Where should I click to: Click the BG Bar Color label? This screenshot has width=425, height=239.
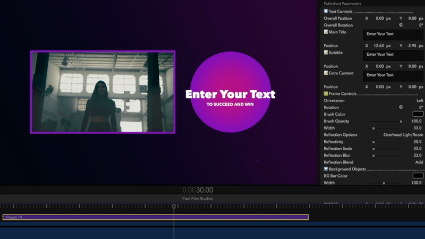pyautogui.click(x=336, y=176)
